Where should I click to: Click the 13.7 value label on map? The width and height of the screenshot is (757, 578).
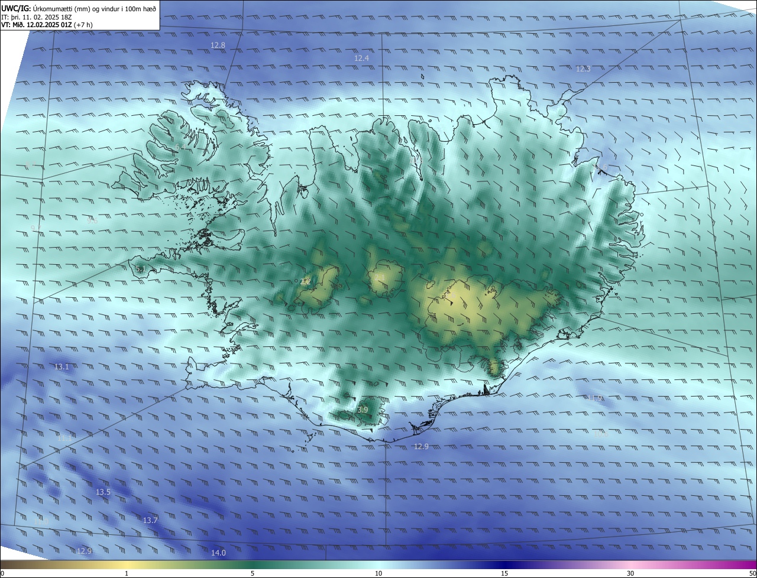[150, 520]
